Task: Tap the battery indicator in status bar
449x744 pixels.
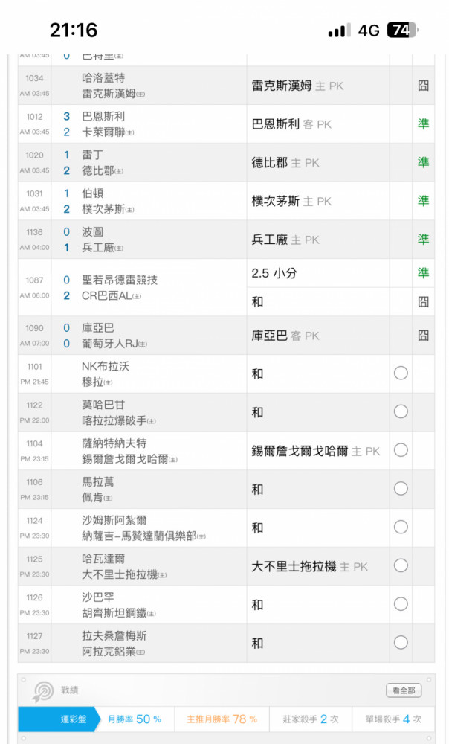Action: point(402,31)
